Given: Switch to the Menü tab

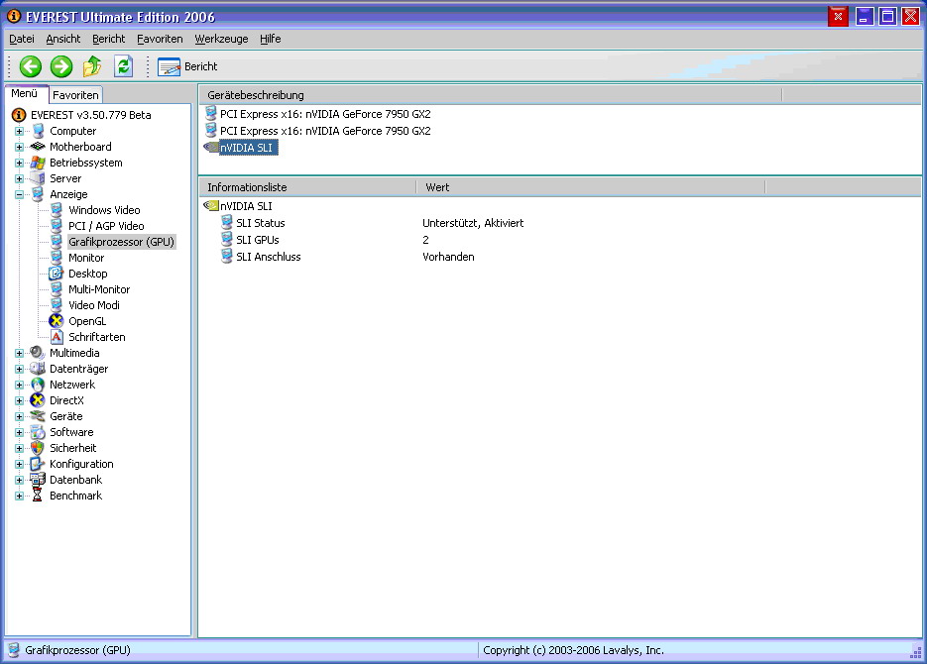Looking at the screenshot, I should point(24,93).
